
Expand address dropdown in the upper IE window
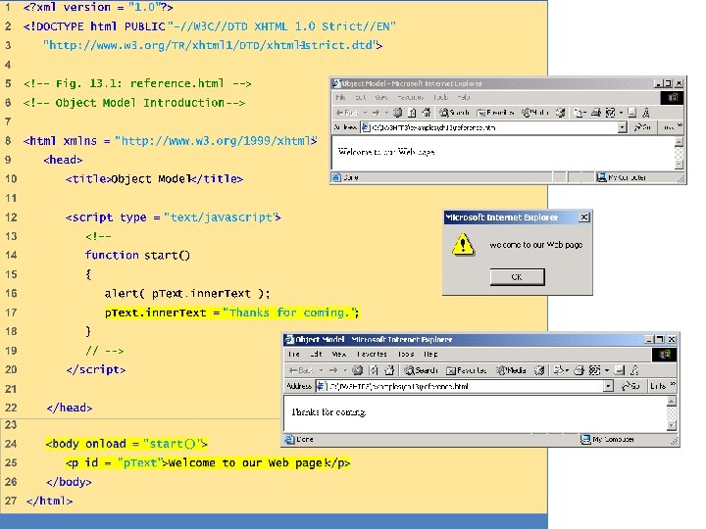point(623,127)
